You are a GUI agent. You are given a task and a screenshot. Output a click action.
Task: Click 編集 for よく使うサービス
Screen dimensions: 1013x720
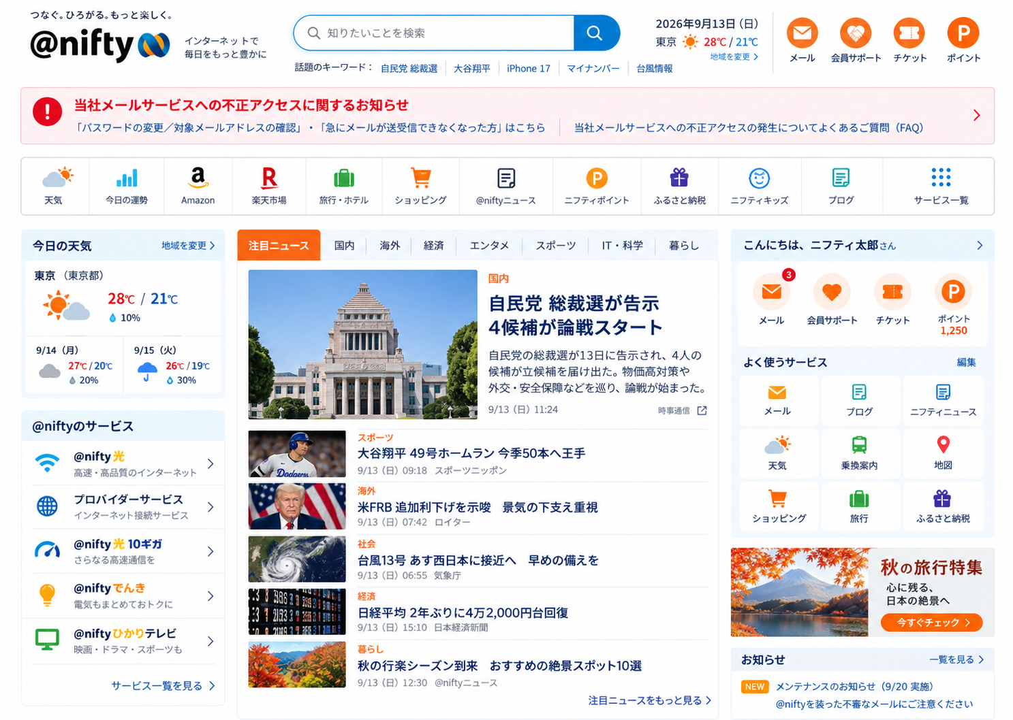tap(966, 363)
